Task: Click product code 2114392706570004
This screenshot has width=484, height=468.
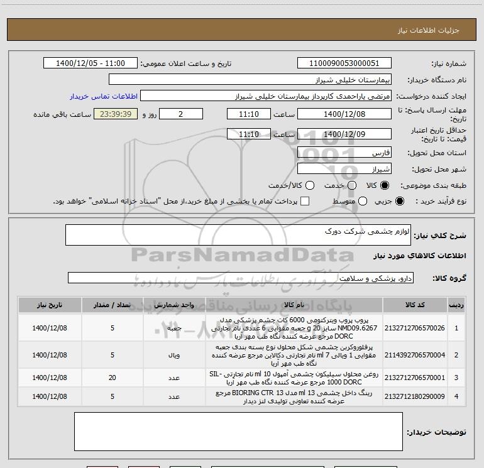Action: pyautogui.click(x=415, y=355)
